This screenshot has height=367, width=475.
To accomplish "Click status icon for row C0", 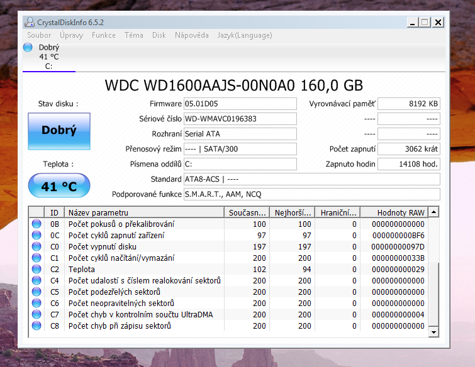I will pos(36,247).
